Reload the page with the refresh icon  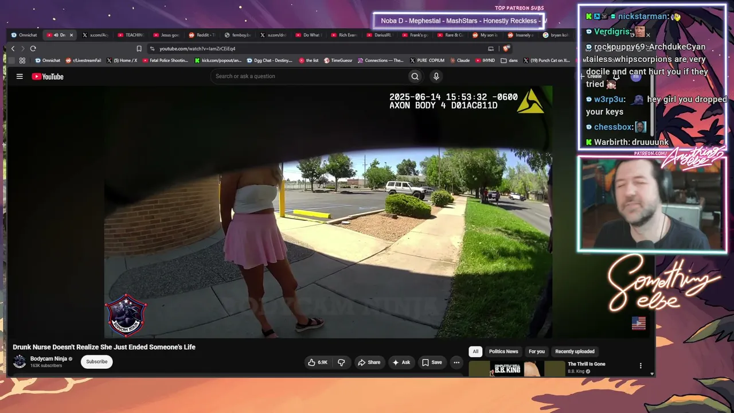(33, 49)
